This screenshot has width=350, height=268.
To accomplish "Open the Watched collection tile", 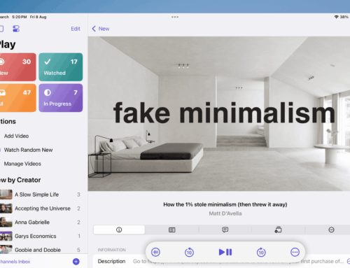I will click(x=61, y=67).
